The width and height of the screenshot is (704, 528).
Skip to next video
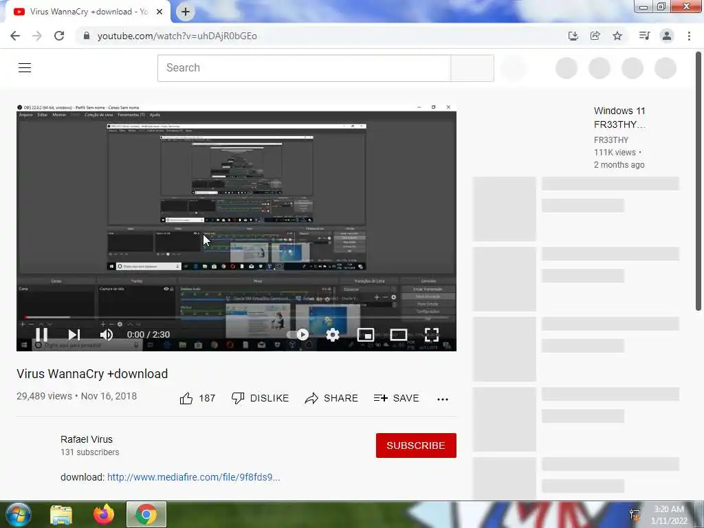(74, 335)
